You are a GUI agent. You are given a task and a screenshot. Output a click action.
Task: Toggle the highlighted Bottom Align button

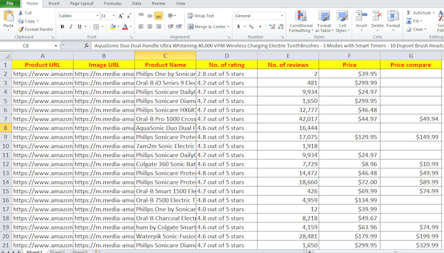(159, 16)
